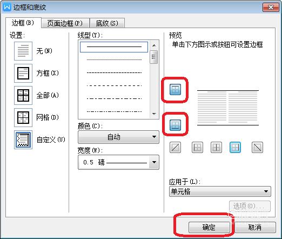Select the short dashed line style
This screenshot has height=239, width=282.
coord(114,72)
